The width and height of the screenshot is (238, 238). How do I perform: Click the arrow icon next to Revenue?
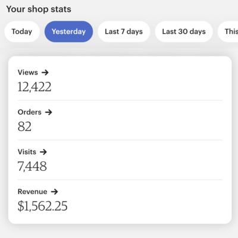[54, 192]
